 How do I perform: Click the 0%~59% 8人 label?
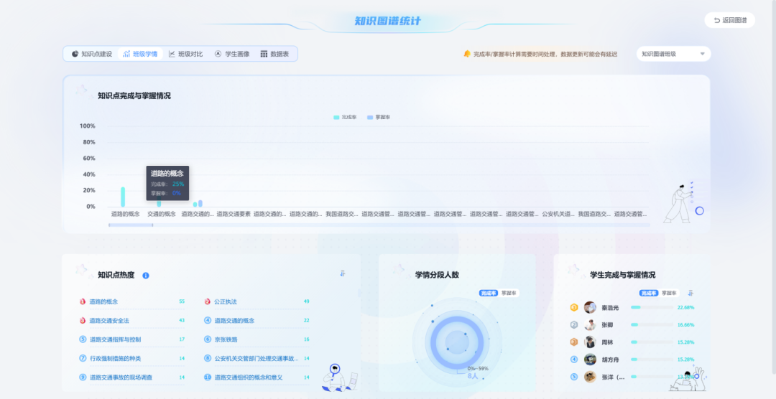[478, 372]
